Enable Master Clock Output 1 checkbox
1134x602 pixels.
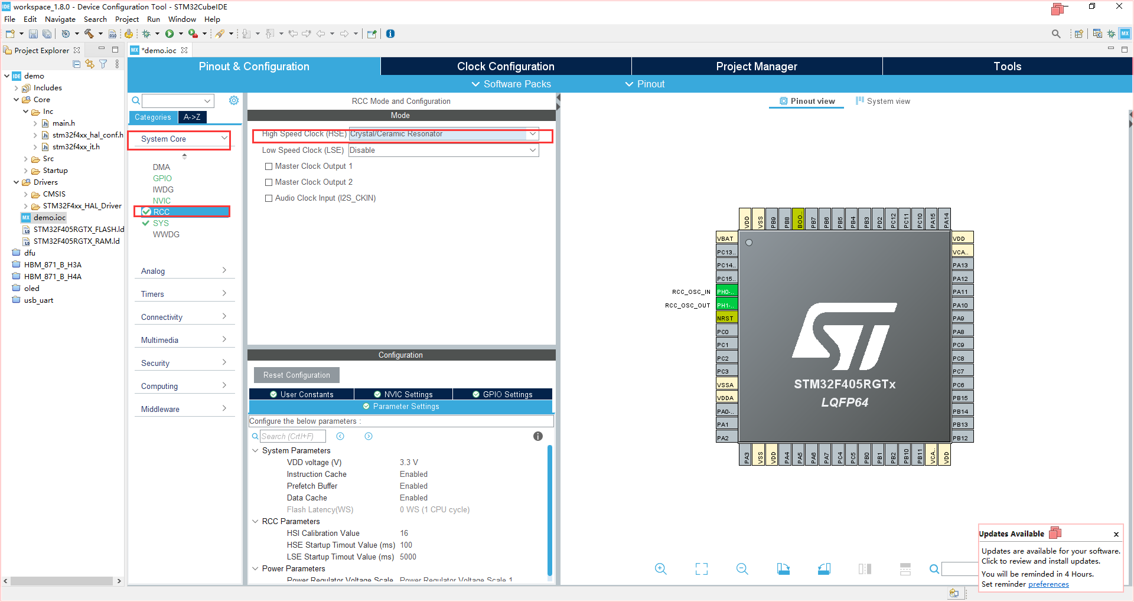coord(269,166)
